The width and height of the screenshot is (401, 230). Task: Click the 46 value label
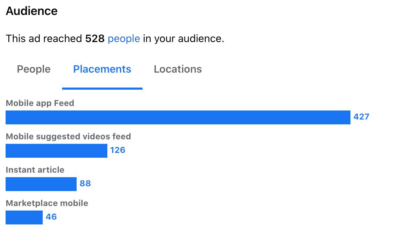pyautogui.click(x=51, y=217)
